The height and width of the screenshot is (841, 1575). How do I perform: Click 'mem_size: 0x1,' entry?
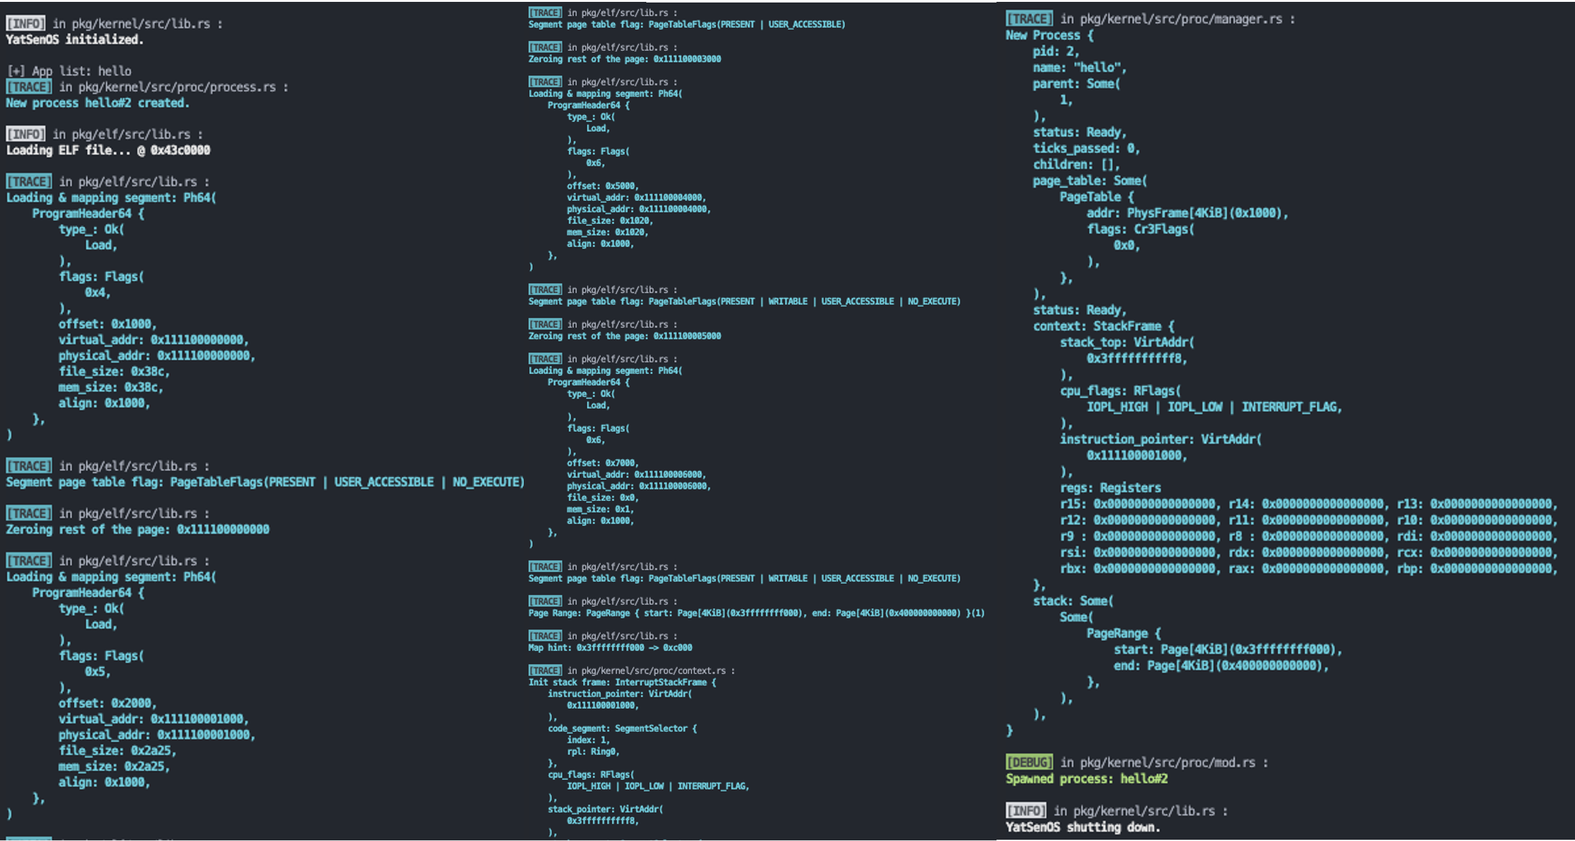600,509
